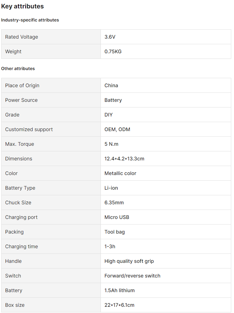This screenshot has width=234, height=313.
Task: Click the "Place of Origin" label cell
Action: pyautogui.click(x=22, y=85)
